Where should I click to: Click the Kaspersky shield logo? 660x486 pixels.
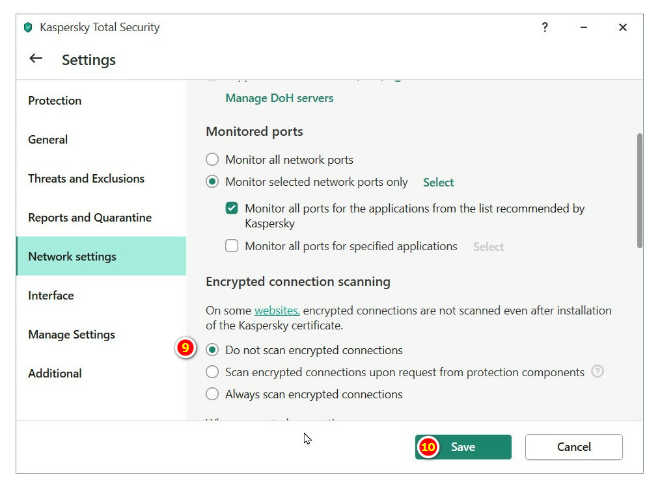pos(28,28)
